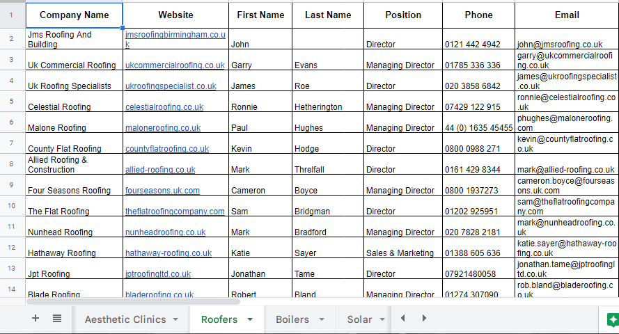
Task: Select phone number 01785 336 336
Action: [478, 60]
